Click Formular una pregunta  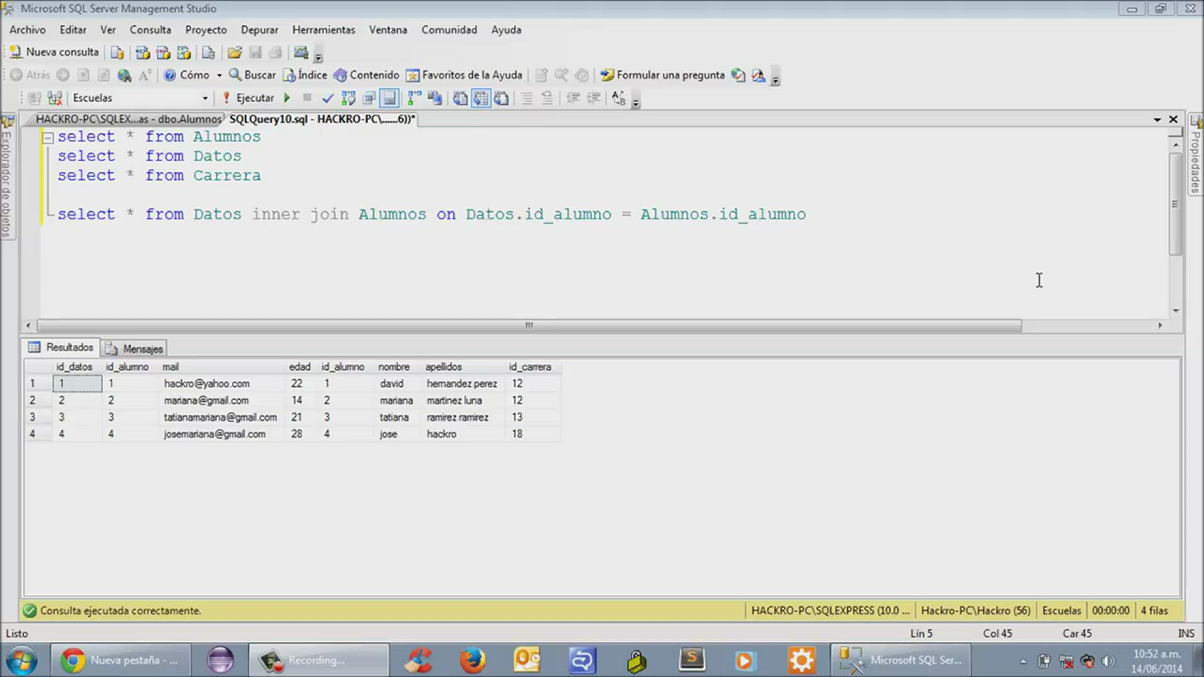pos(662,75)
